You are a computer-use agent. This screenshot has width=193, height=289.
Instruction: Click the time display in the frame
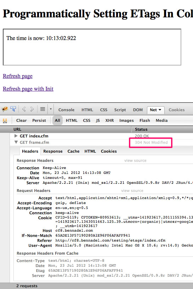(41, 38)
